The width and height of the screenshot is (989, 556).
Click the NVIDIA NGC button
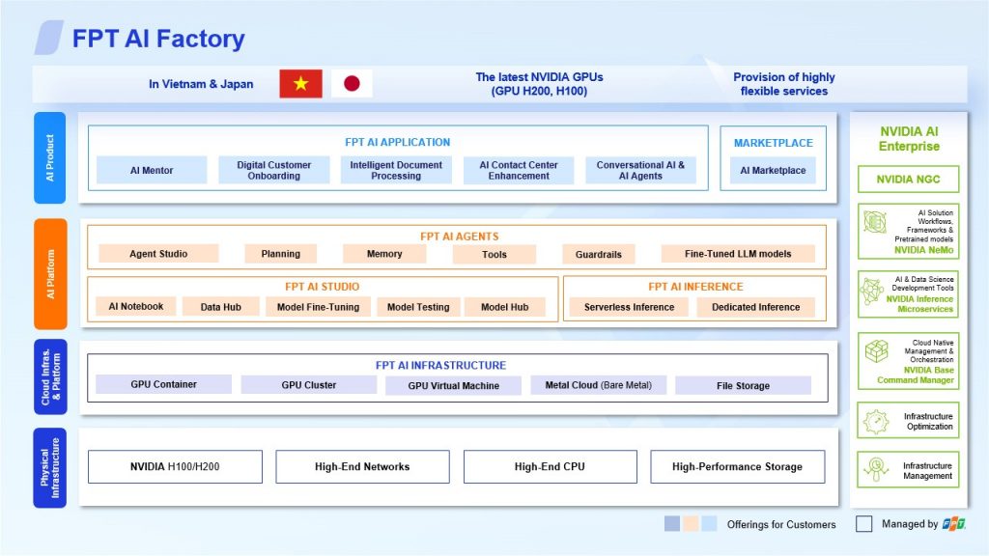click(907, 180)
